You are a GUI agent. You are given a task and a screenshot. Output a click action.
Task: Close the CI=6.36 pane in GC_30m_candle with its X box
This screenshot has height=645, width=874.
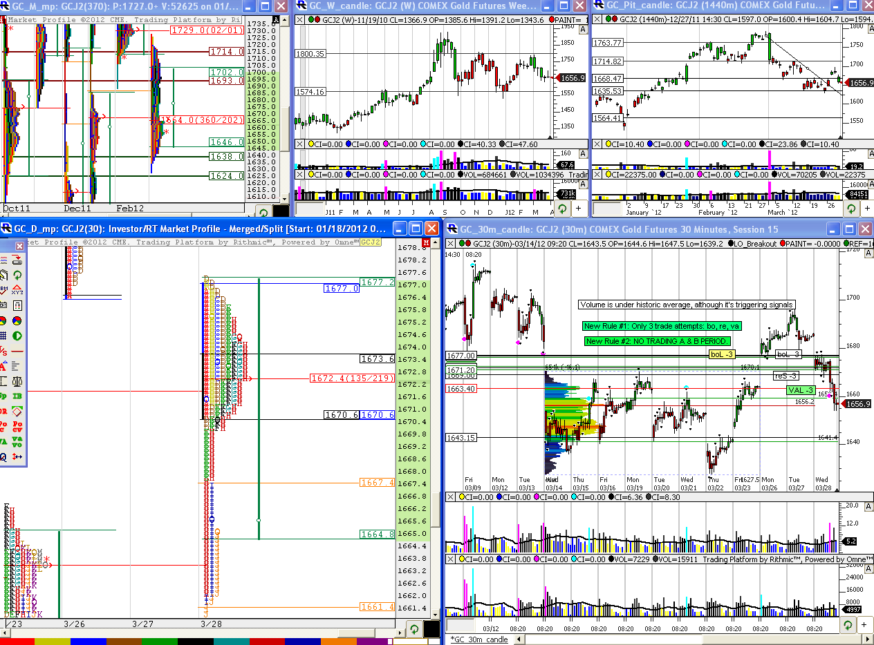point(450,497)
